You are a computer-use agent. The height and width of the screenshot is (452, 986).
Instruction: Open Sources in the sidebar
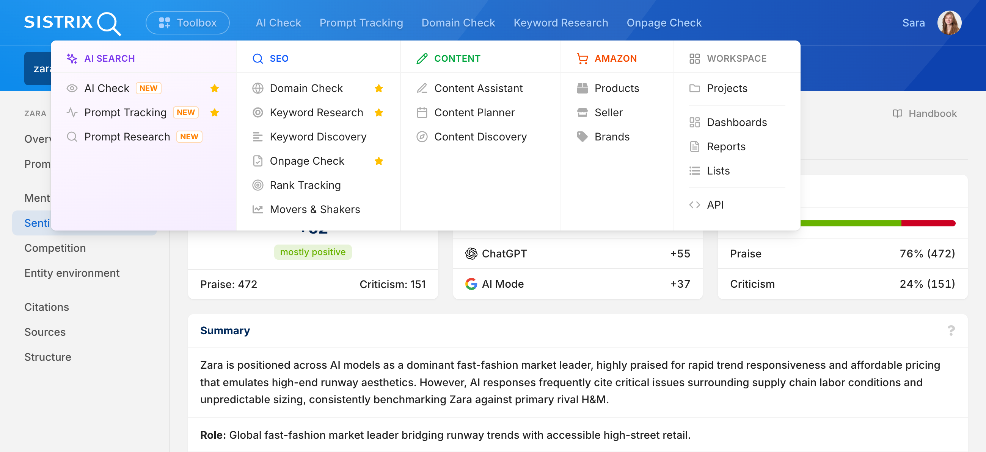coord(45,332)
